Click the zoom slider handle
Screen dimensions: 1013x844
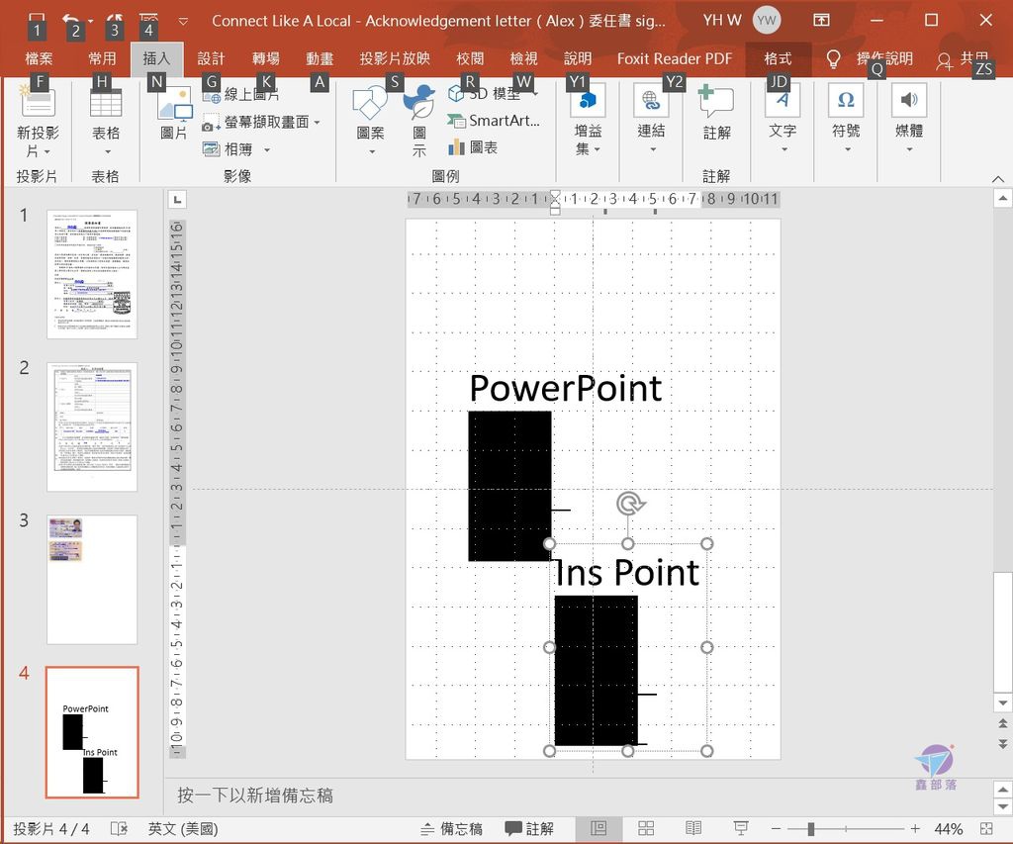point(810,828)
